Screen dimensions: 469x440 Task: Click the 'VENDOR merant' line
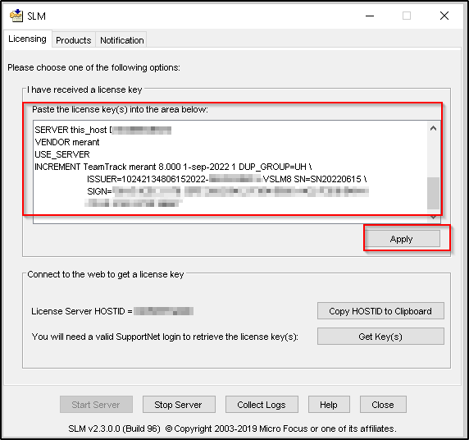pos(67,142)
